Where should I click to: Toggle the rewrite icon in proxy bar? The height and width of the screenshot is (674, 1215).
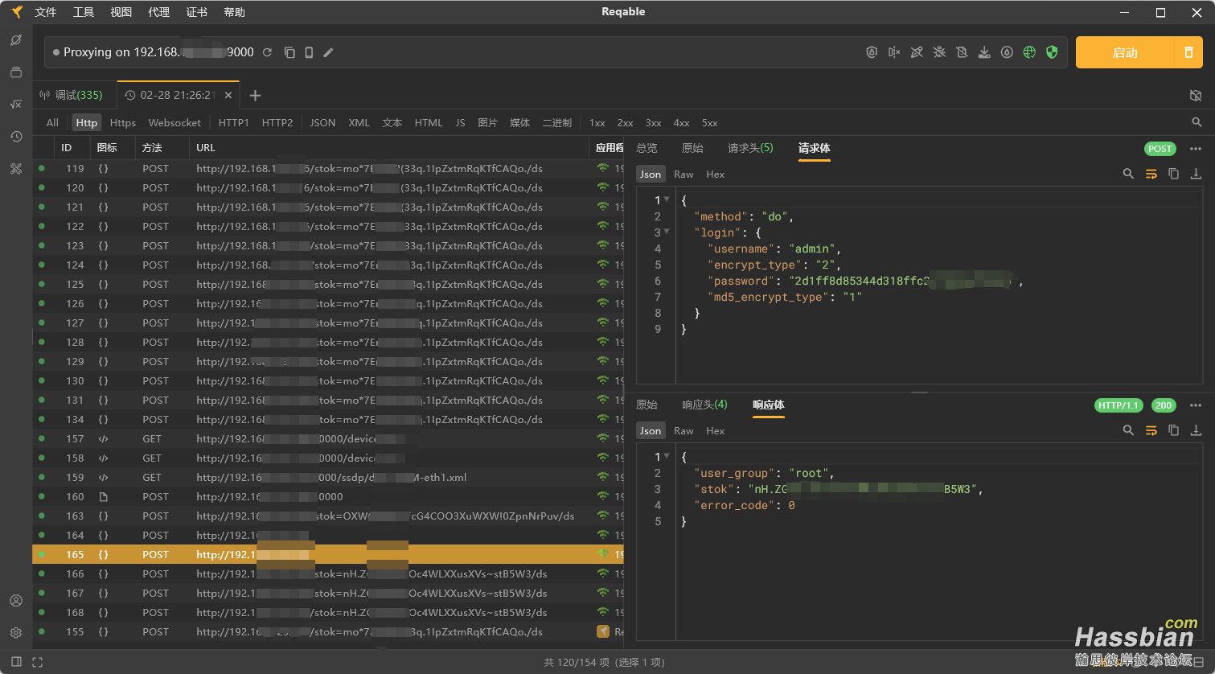click(x=917, y=52)
